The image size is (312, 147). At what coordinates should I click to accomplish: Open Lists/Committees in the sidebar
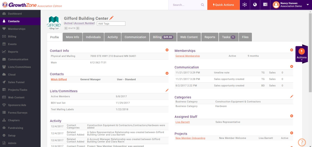[20, 67]
